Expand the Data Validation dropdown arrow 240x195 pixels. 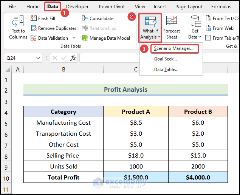tap(74, 38)
